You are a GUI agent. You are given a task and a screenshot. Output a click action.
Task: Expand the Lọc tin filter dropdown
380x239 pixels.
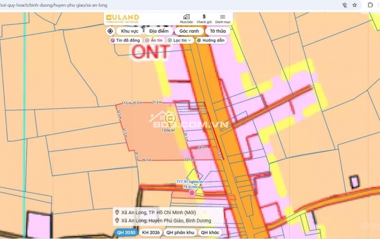coord(180,41)
